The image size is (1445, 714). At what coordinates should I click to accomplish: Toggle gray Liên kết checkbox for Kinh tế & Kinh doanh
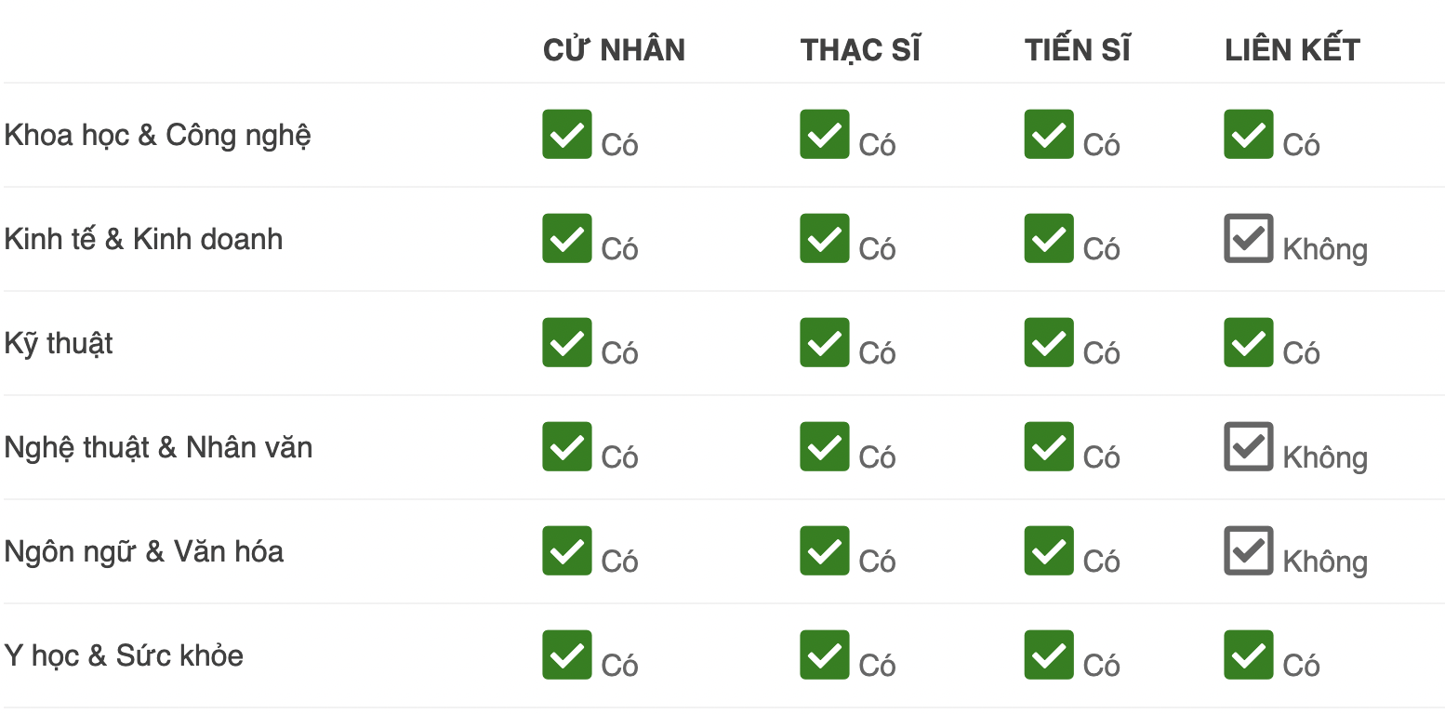(x=1249, y=239)
